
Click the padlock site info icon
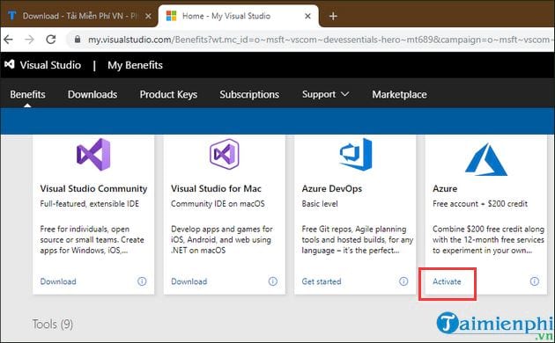click(x=78, y=40)
